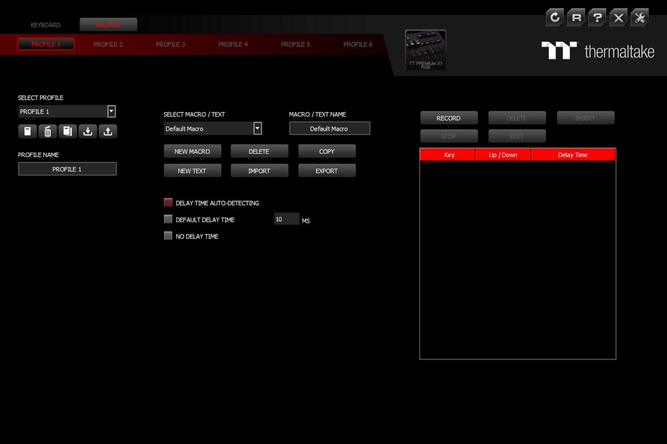Select the PROFILE 5 tab
The height and width of the screenshot is (444, 667).
tap(296, 44)
